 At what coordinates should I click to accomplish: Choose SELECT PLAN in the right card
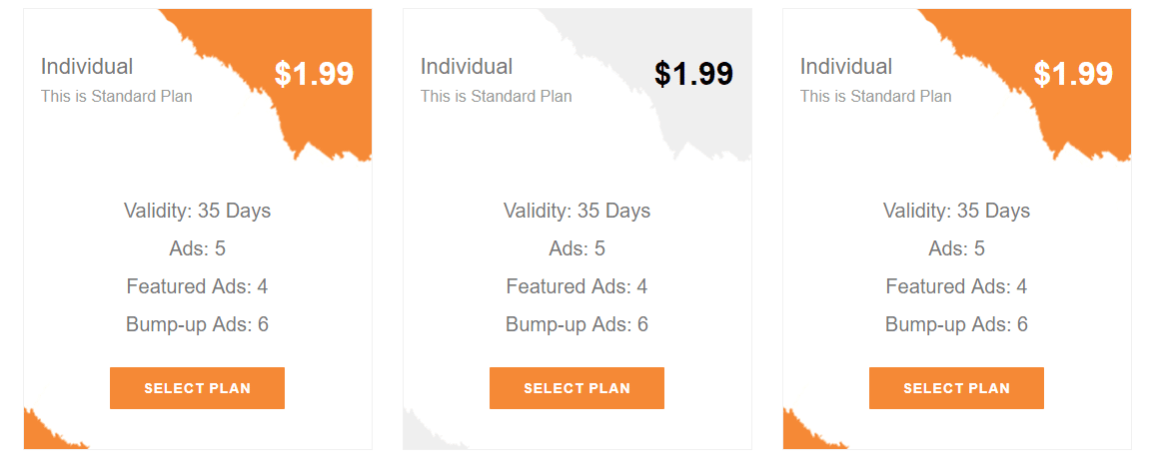pos(956,388)
